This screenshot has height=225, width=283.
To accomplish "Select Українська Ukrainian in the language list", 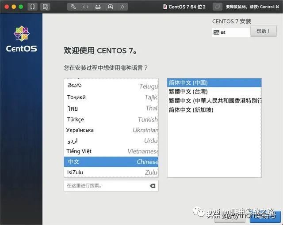I will pos(111,130).
